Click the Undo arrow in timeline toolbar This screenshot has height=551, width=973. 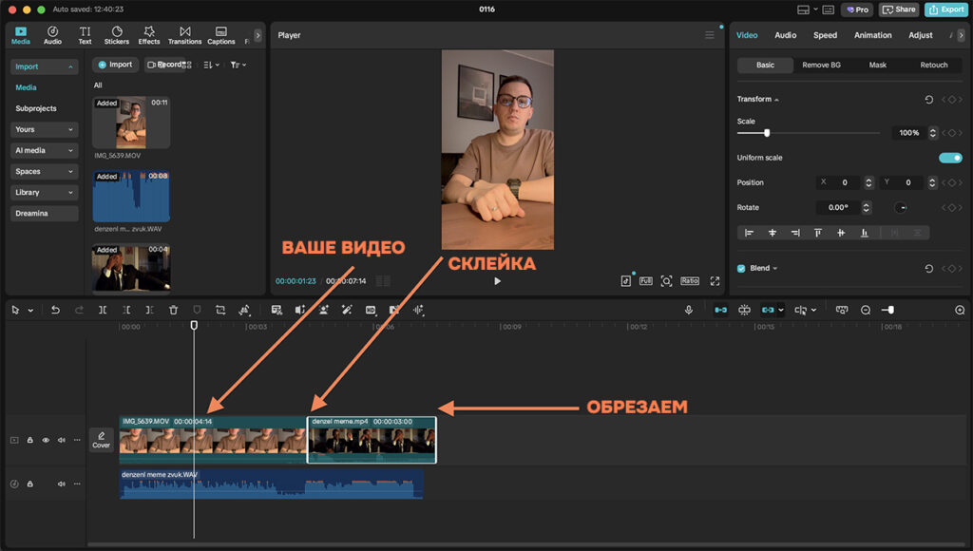pos(55,310)
